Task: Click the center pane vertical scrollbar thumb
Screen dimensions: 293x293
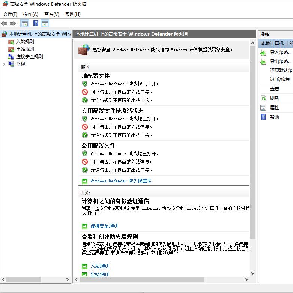Action: point(252,143)
